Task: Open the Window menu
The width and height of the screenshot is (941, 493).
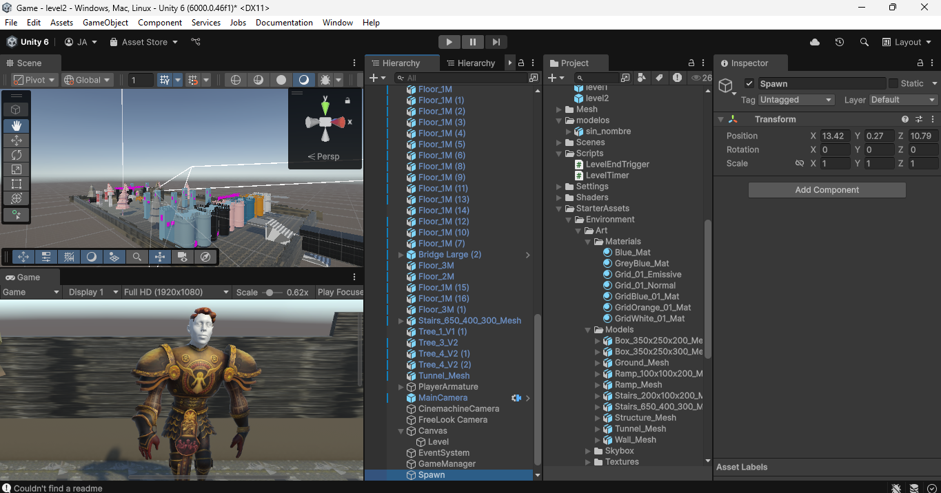Action: point(338,23)
